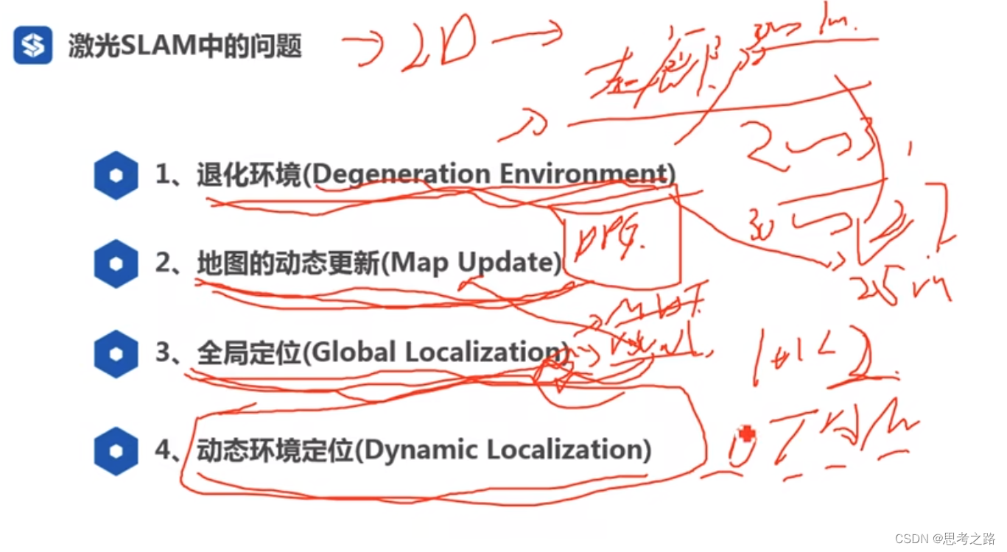1007x552 pixels.
Task: Click the hexagon bullet for item 1 (Degeneration Environment)
Action: coord(116,175)
